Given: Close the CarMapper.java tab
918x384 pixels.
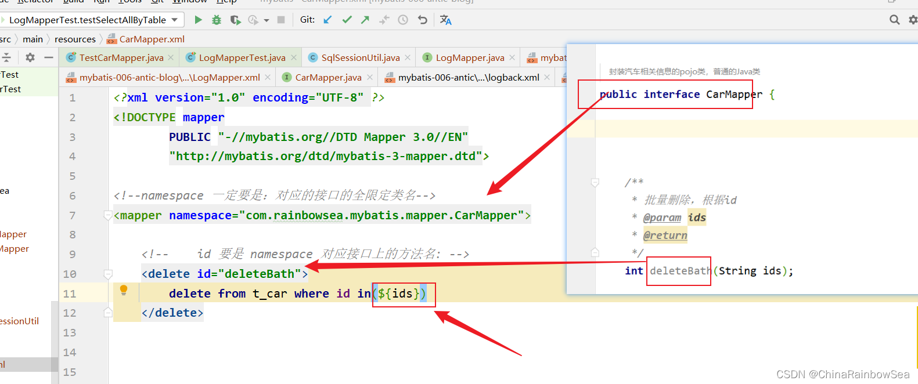Looking at the screenshot, I should pyautogui.click(x=370, y=77).
